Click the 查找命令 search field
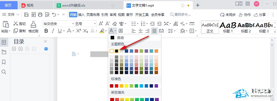Image resolution: width=277 pixels, height=101 pixels. pos(181,15)
